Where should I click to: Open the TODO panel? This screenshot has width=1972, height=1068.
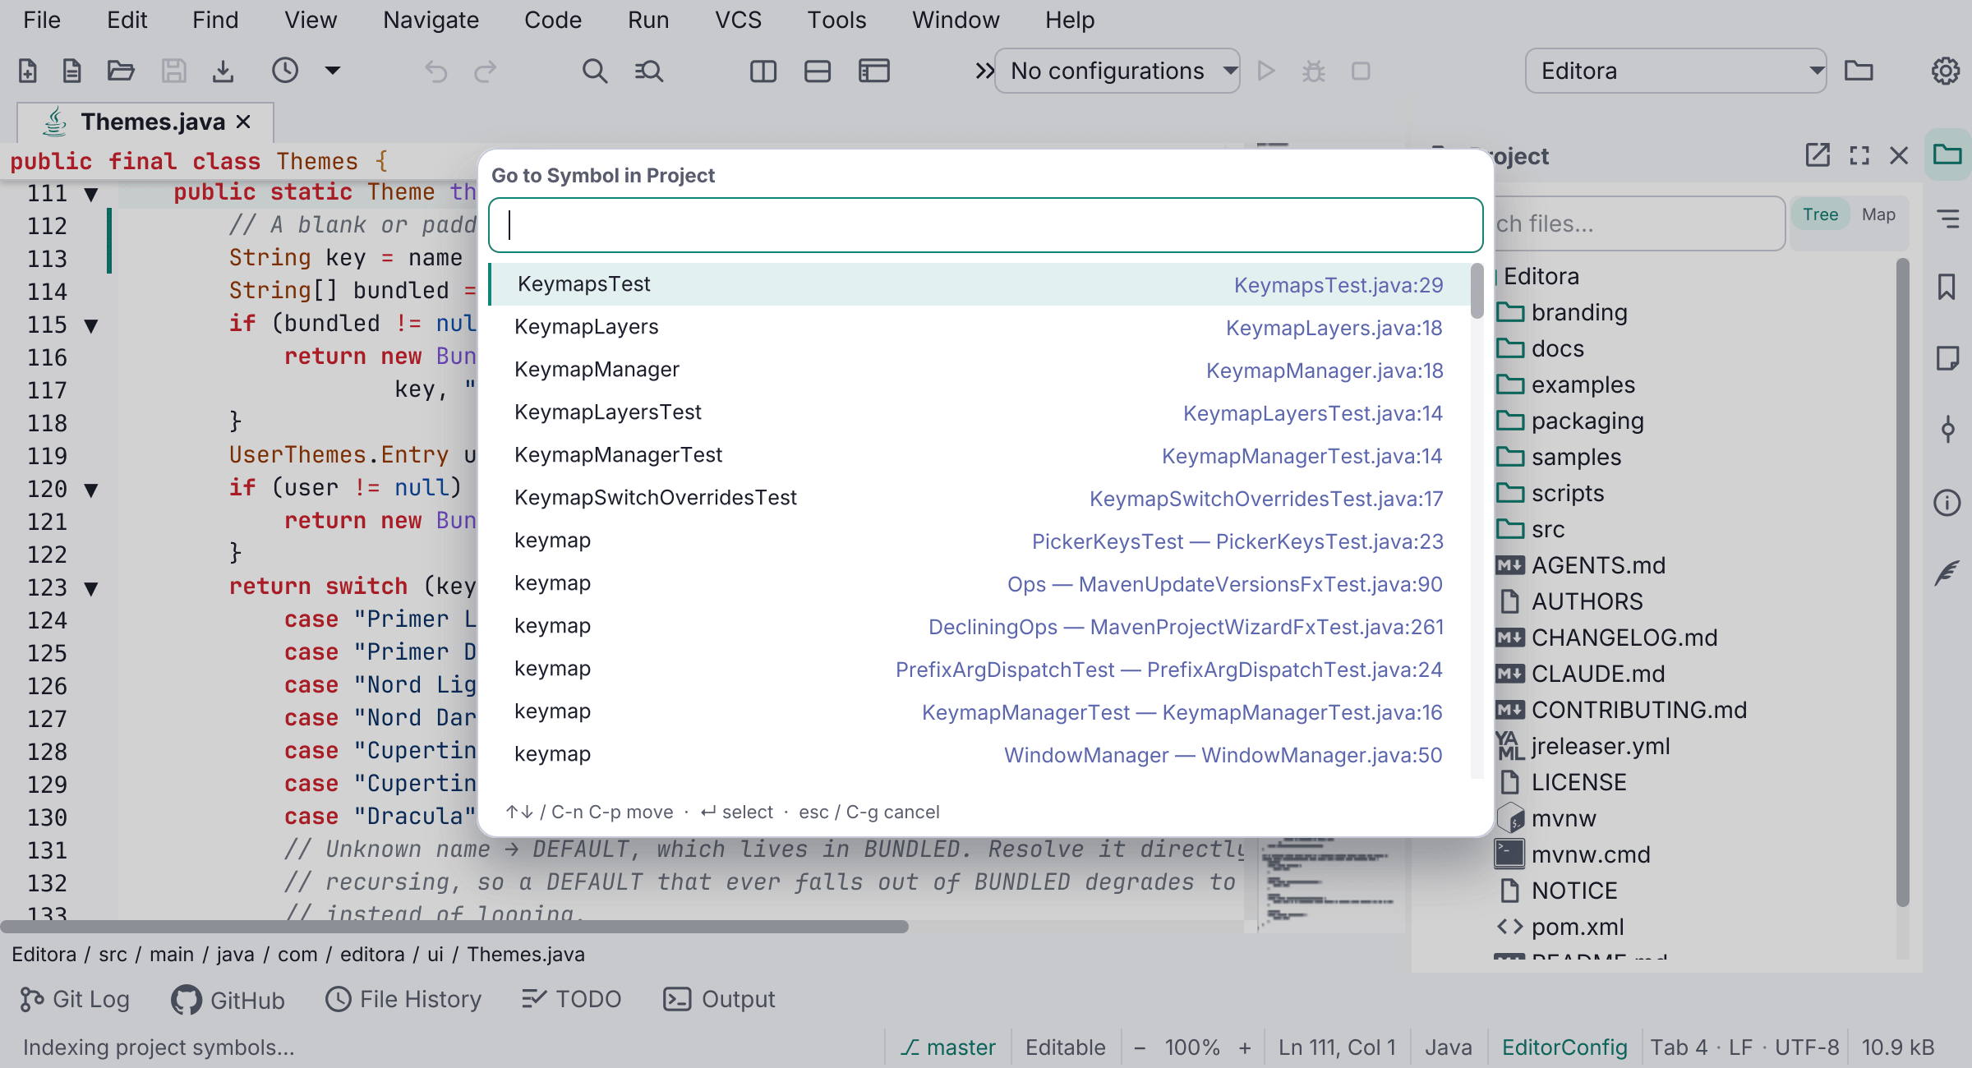tap(572, 999)
